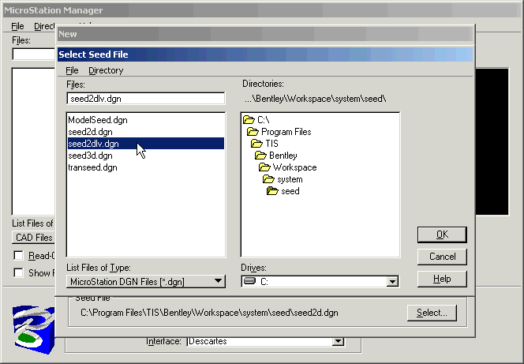Open the File menu in Select Seed File dialog
524x364 pixels.
pos(72,70)
